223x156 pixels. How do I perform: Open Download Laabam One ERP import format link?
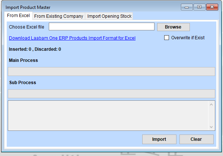(x=72, y=38)
